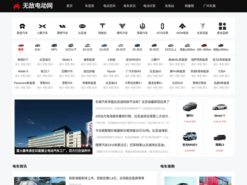Open the Panamera新能源 model link
Image resolution: width=247 pixels, height=185 pixels.
click(x=24, y=83)
